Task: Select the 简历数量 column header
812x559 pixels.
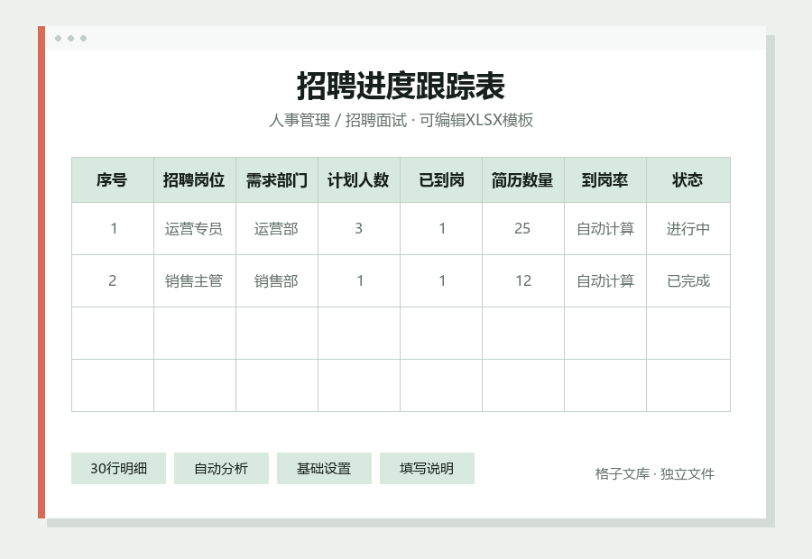Action: tap(523, 180)
